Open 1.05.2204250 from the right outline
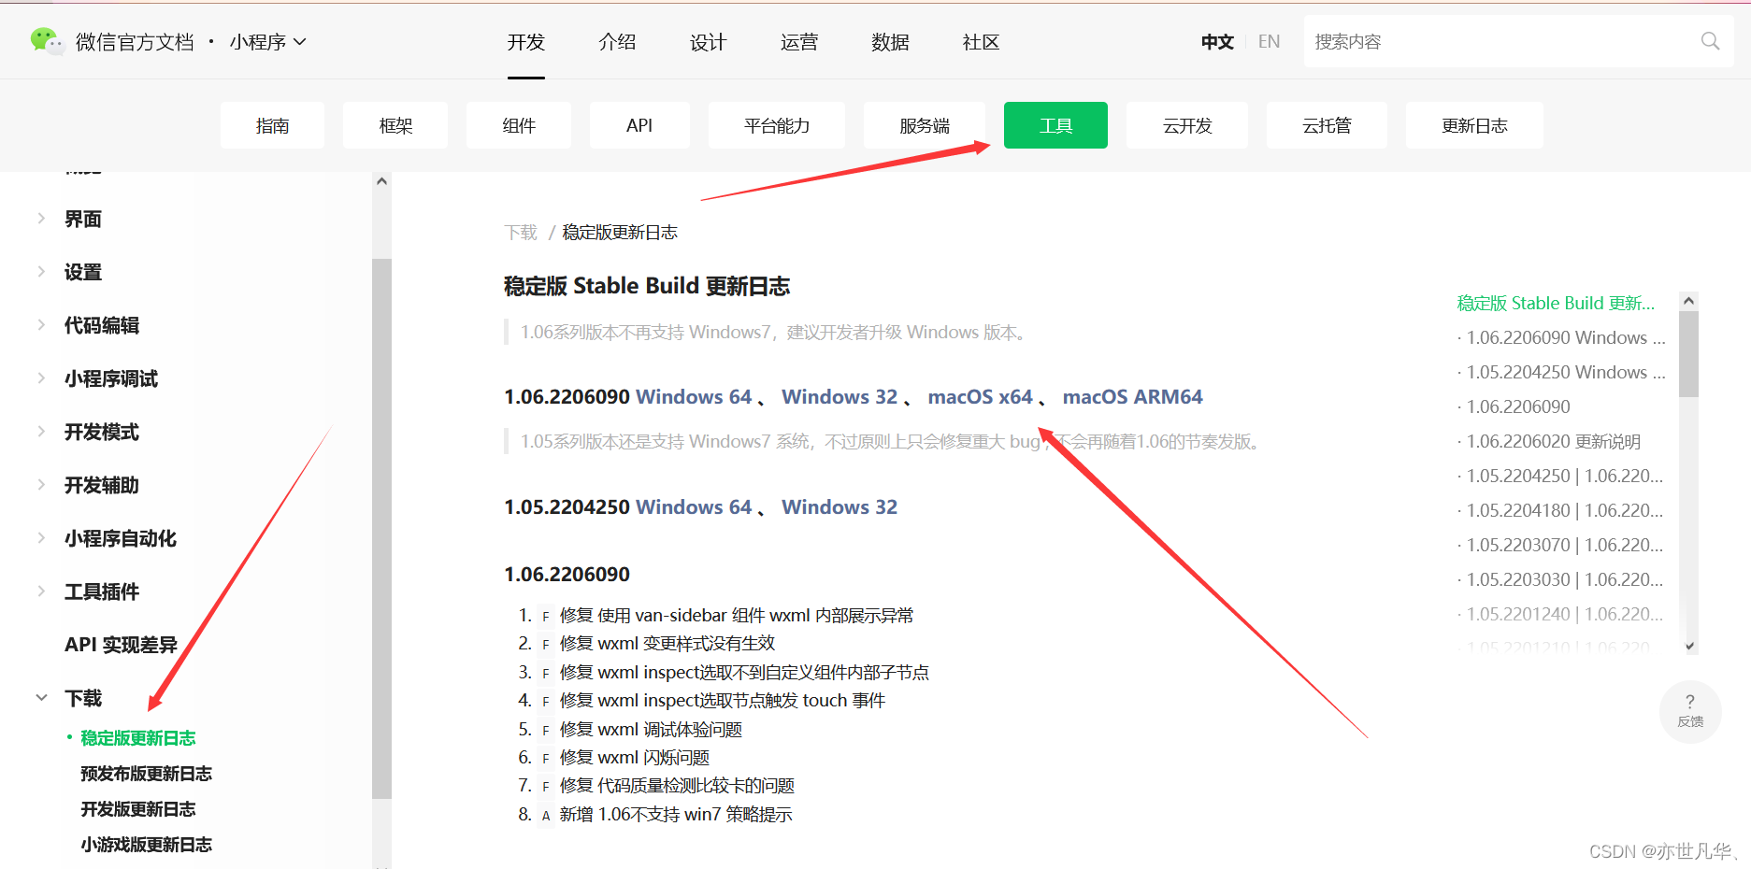This screenshot has height=869, width=1751. tap(1560, 371)
